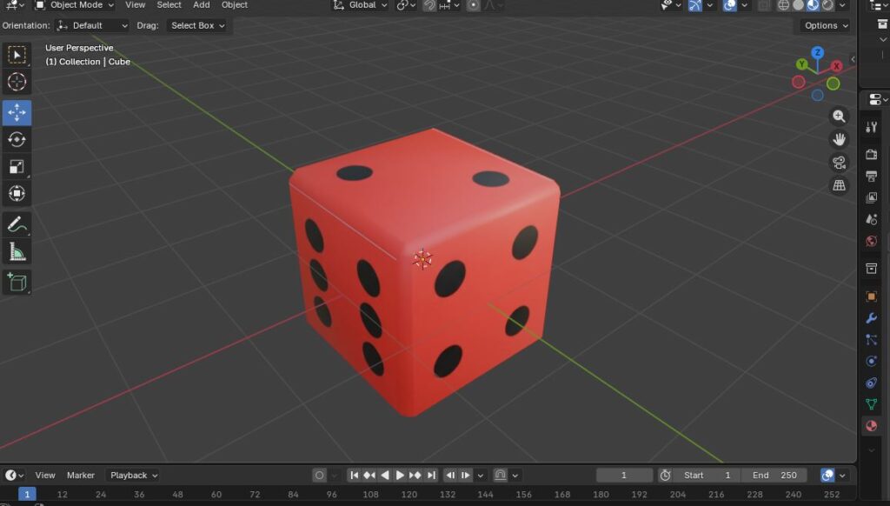The width and height of the screenshot is (890, 506).
Task: Switch to Wireframe viewport shading
Action: (784, 5)
